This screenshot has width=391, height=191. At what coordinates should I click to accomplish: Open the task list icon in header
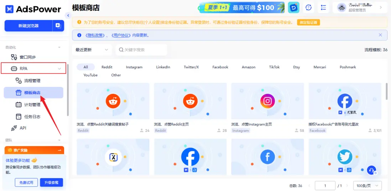pos(323,7)
